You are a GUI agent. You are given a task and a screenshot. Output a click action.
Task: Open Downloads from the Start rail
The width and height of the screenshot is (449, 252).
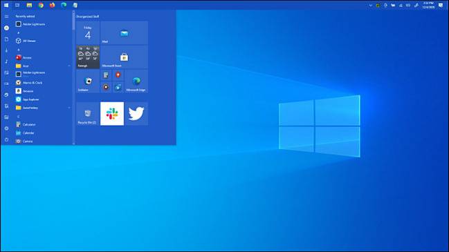6,50
